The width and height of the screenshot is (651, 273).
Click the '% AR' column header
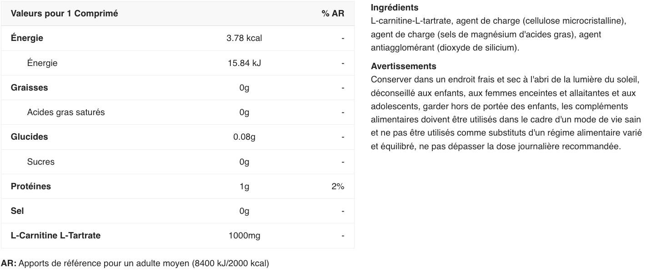[333, 14]
